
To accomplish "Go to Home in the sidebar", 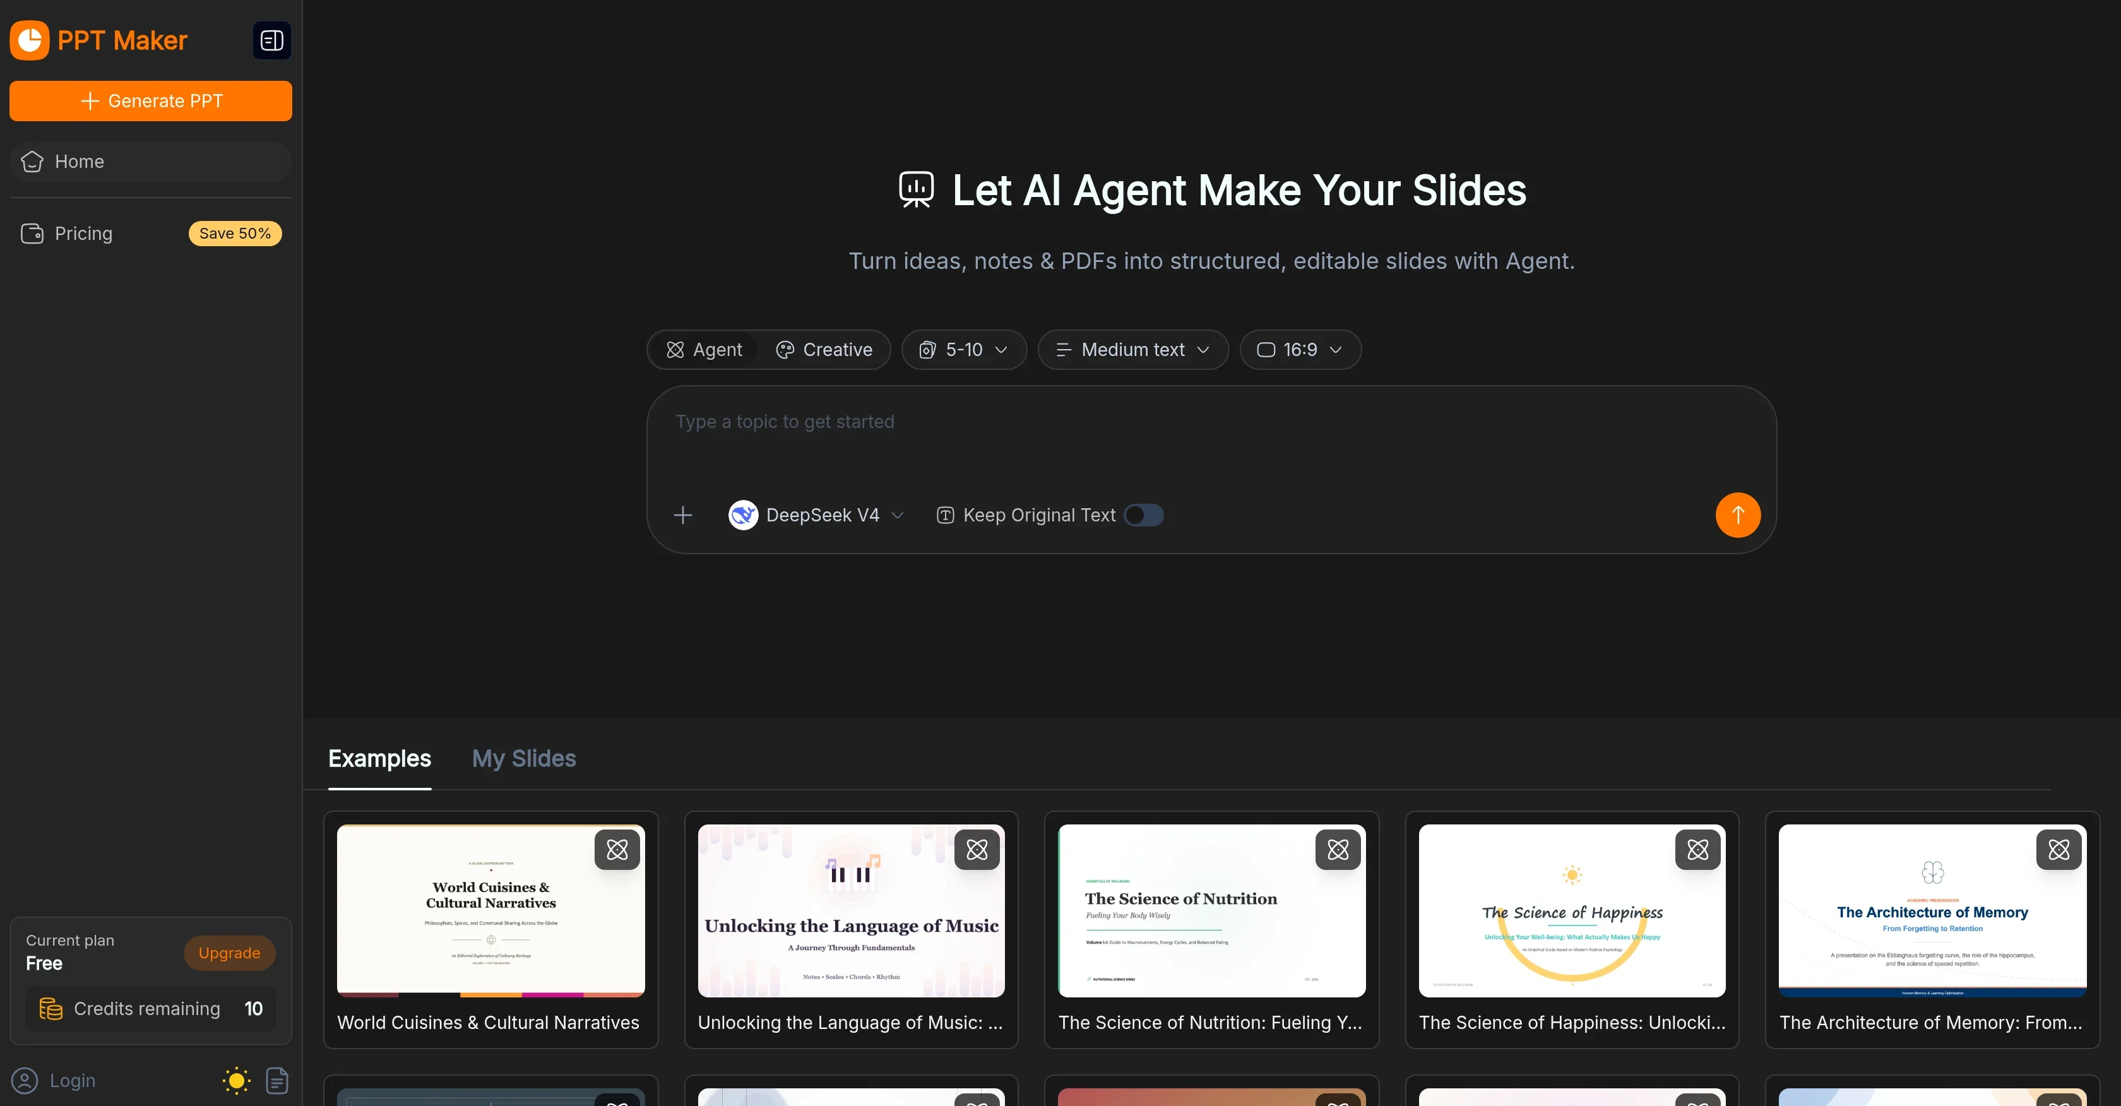I will (151, 162).
